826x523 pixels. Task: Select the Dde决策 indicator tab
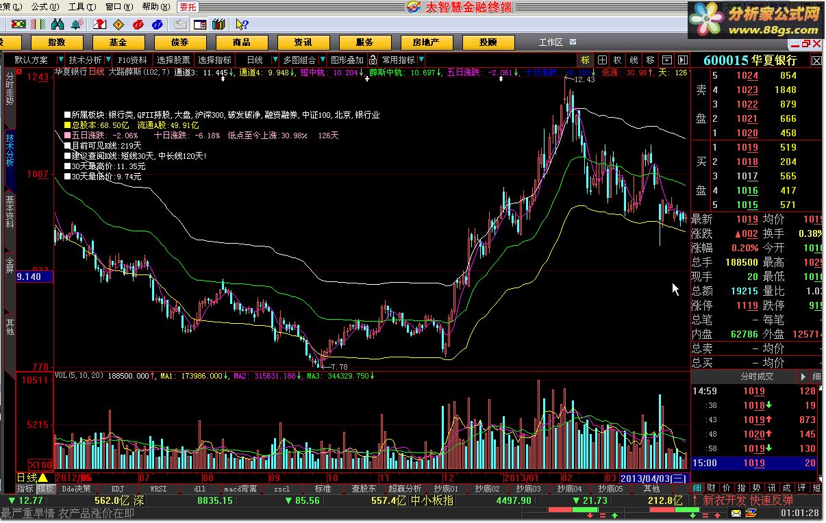pyautogui.click(x=76, y=489)
